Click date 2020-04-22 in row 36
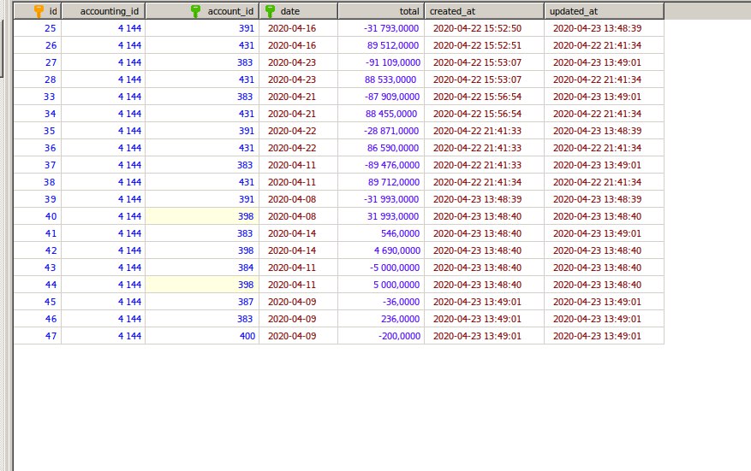This screenshot has height=471, width=751. click(x=298, y=148)
